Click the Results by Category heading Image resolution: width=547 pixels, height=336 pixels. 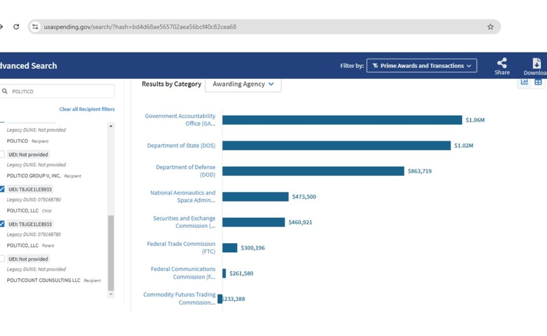pos(171,84)
